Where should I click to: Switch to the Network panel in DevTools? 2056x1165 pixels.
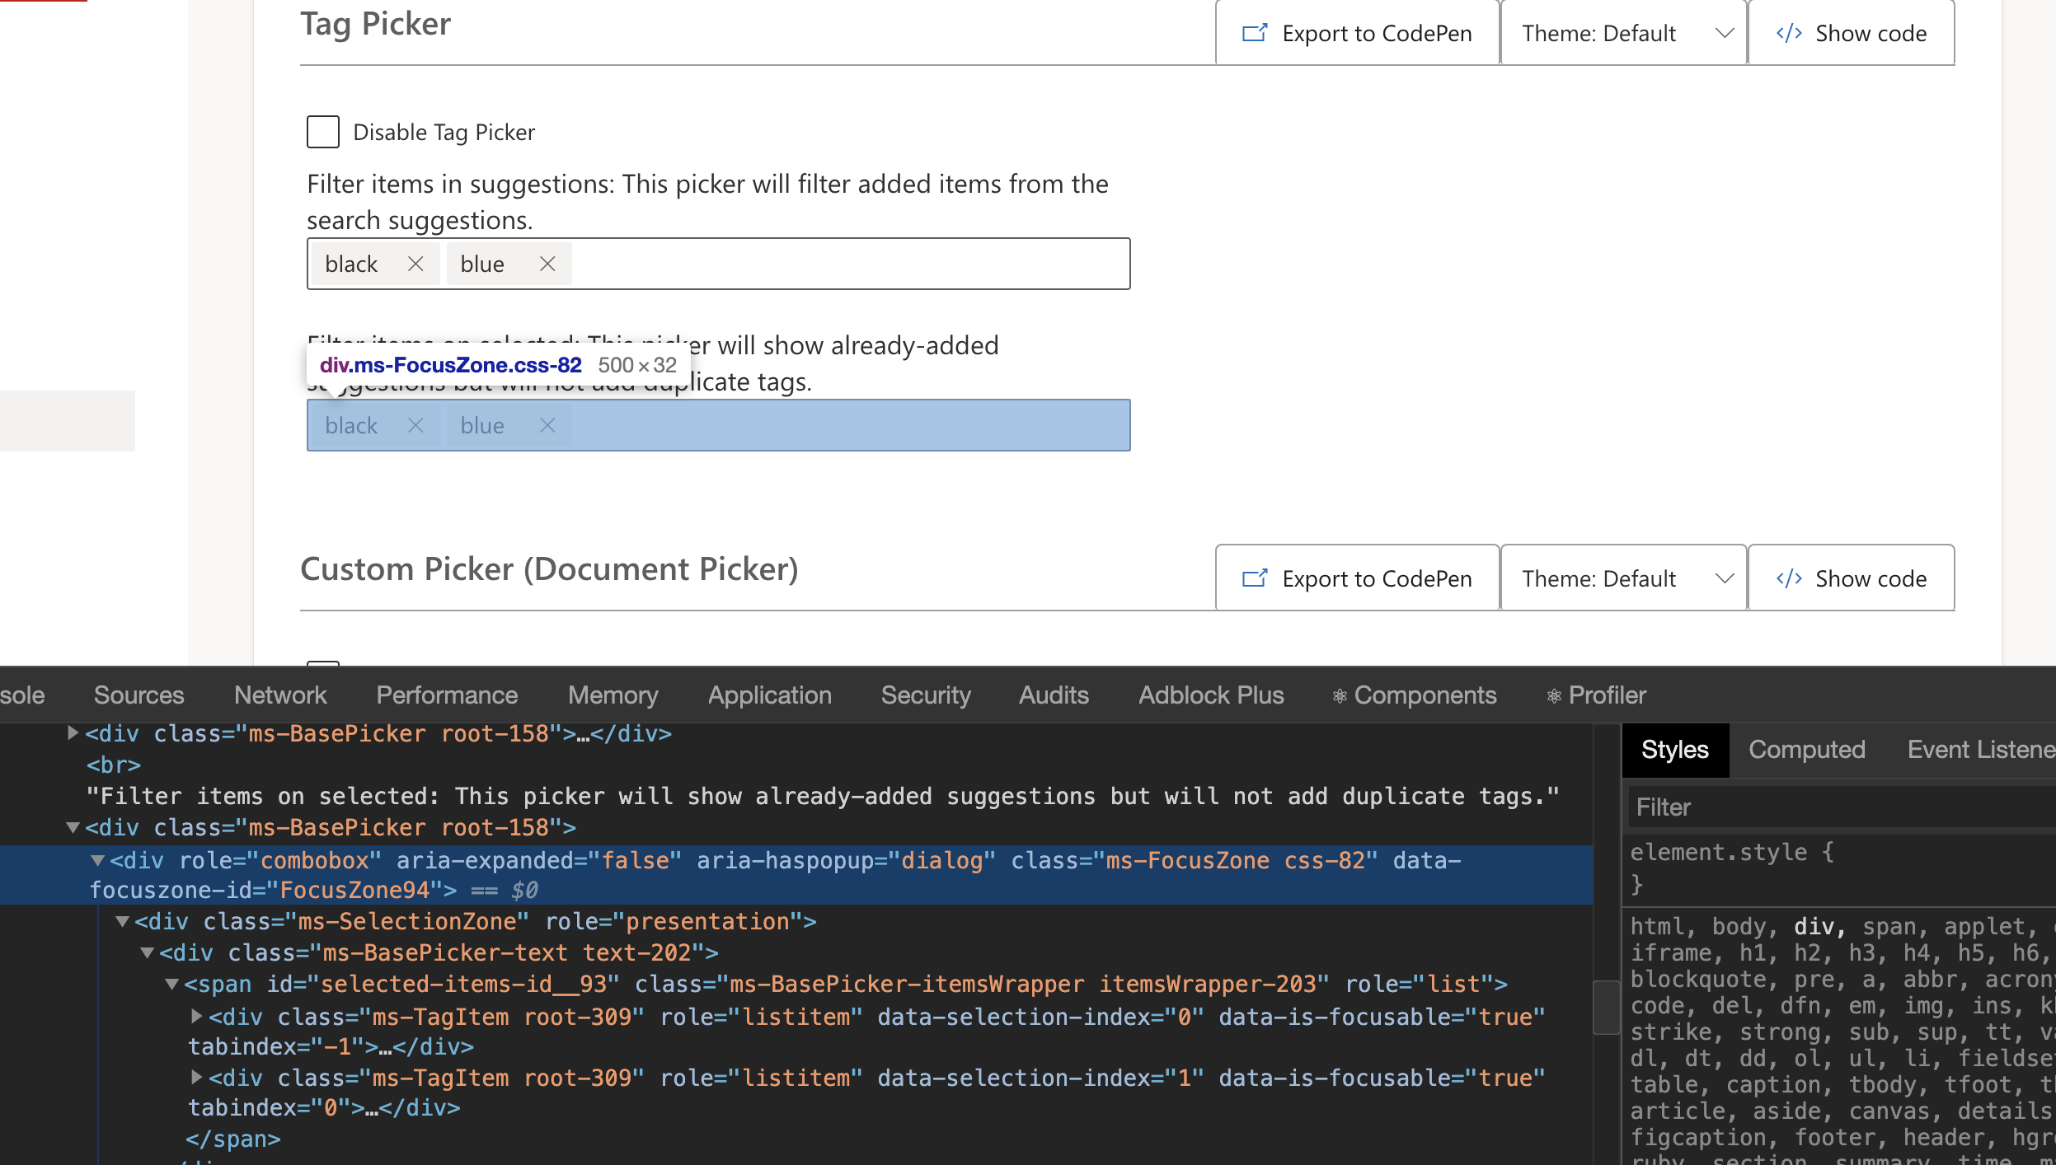click(x=279, y=695)
